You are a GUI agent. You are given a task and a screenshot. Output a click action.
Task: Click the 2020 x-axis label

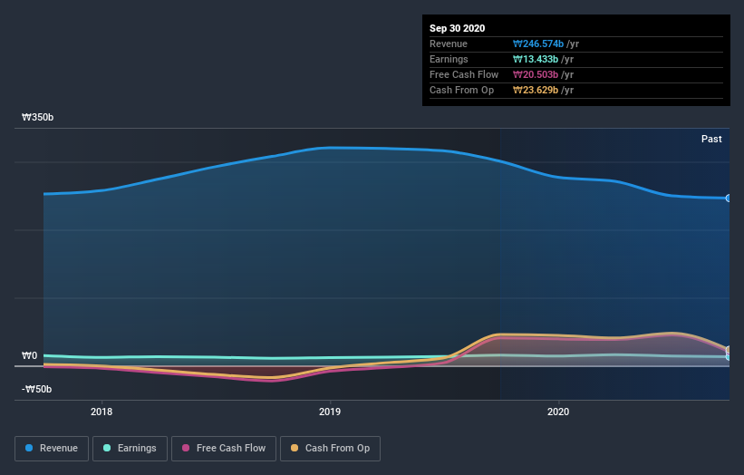point(558,412)
